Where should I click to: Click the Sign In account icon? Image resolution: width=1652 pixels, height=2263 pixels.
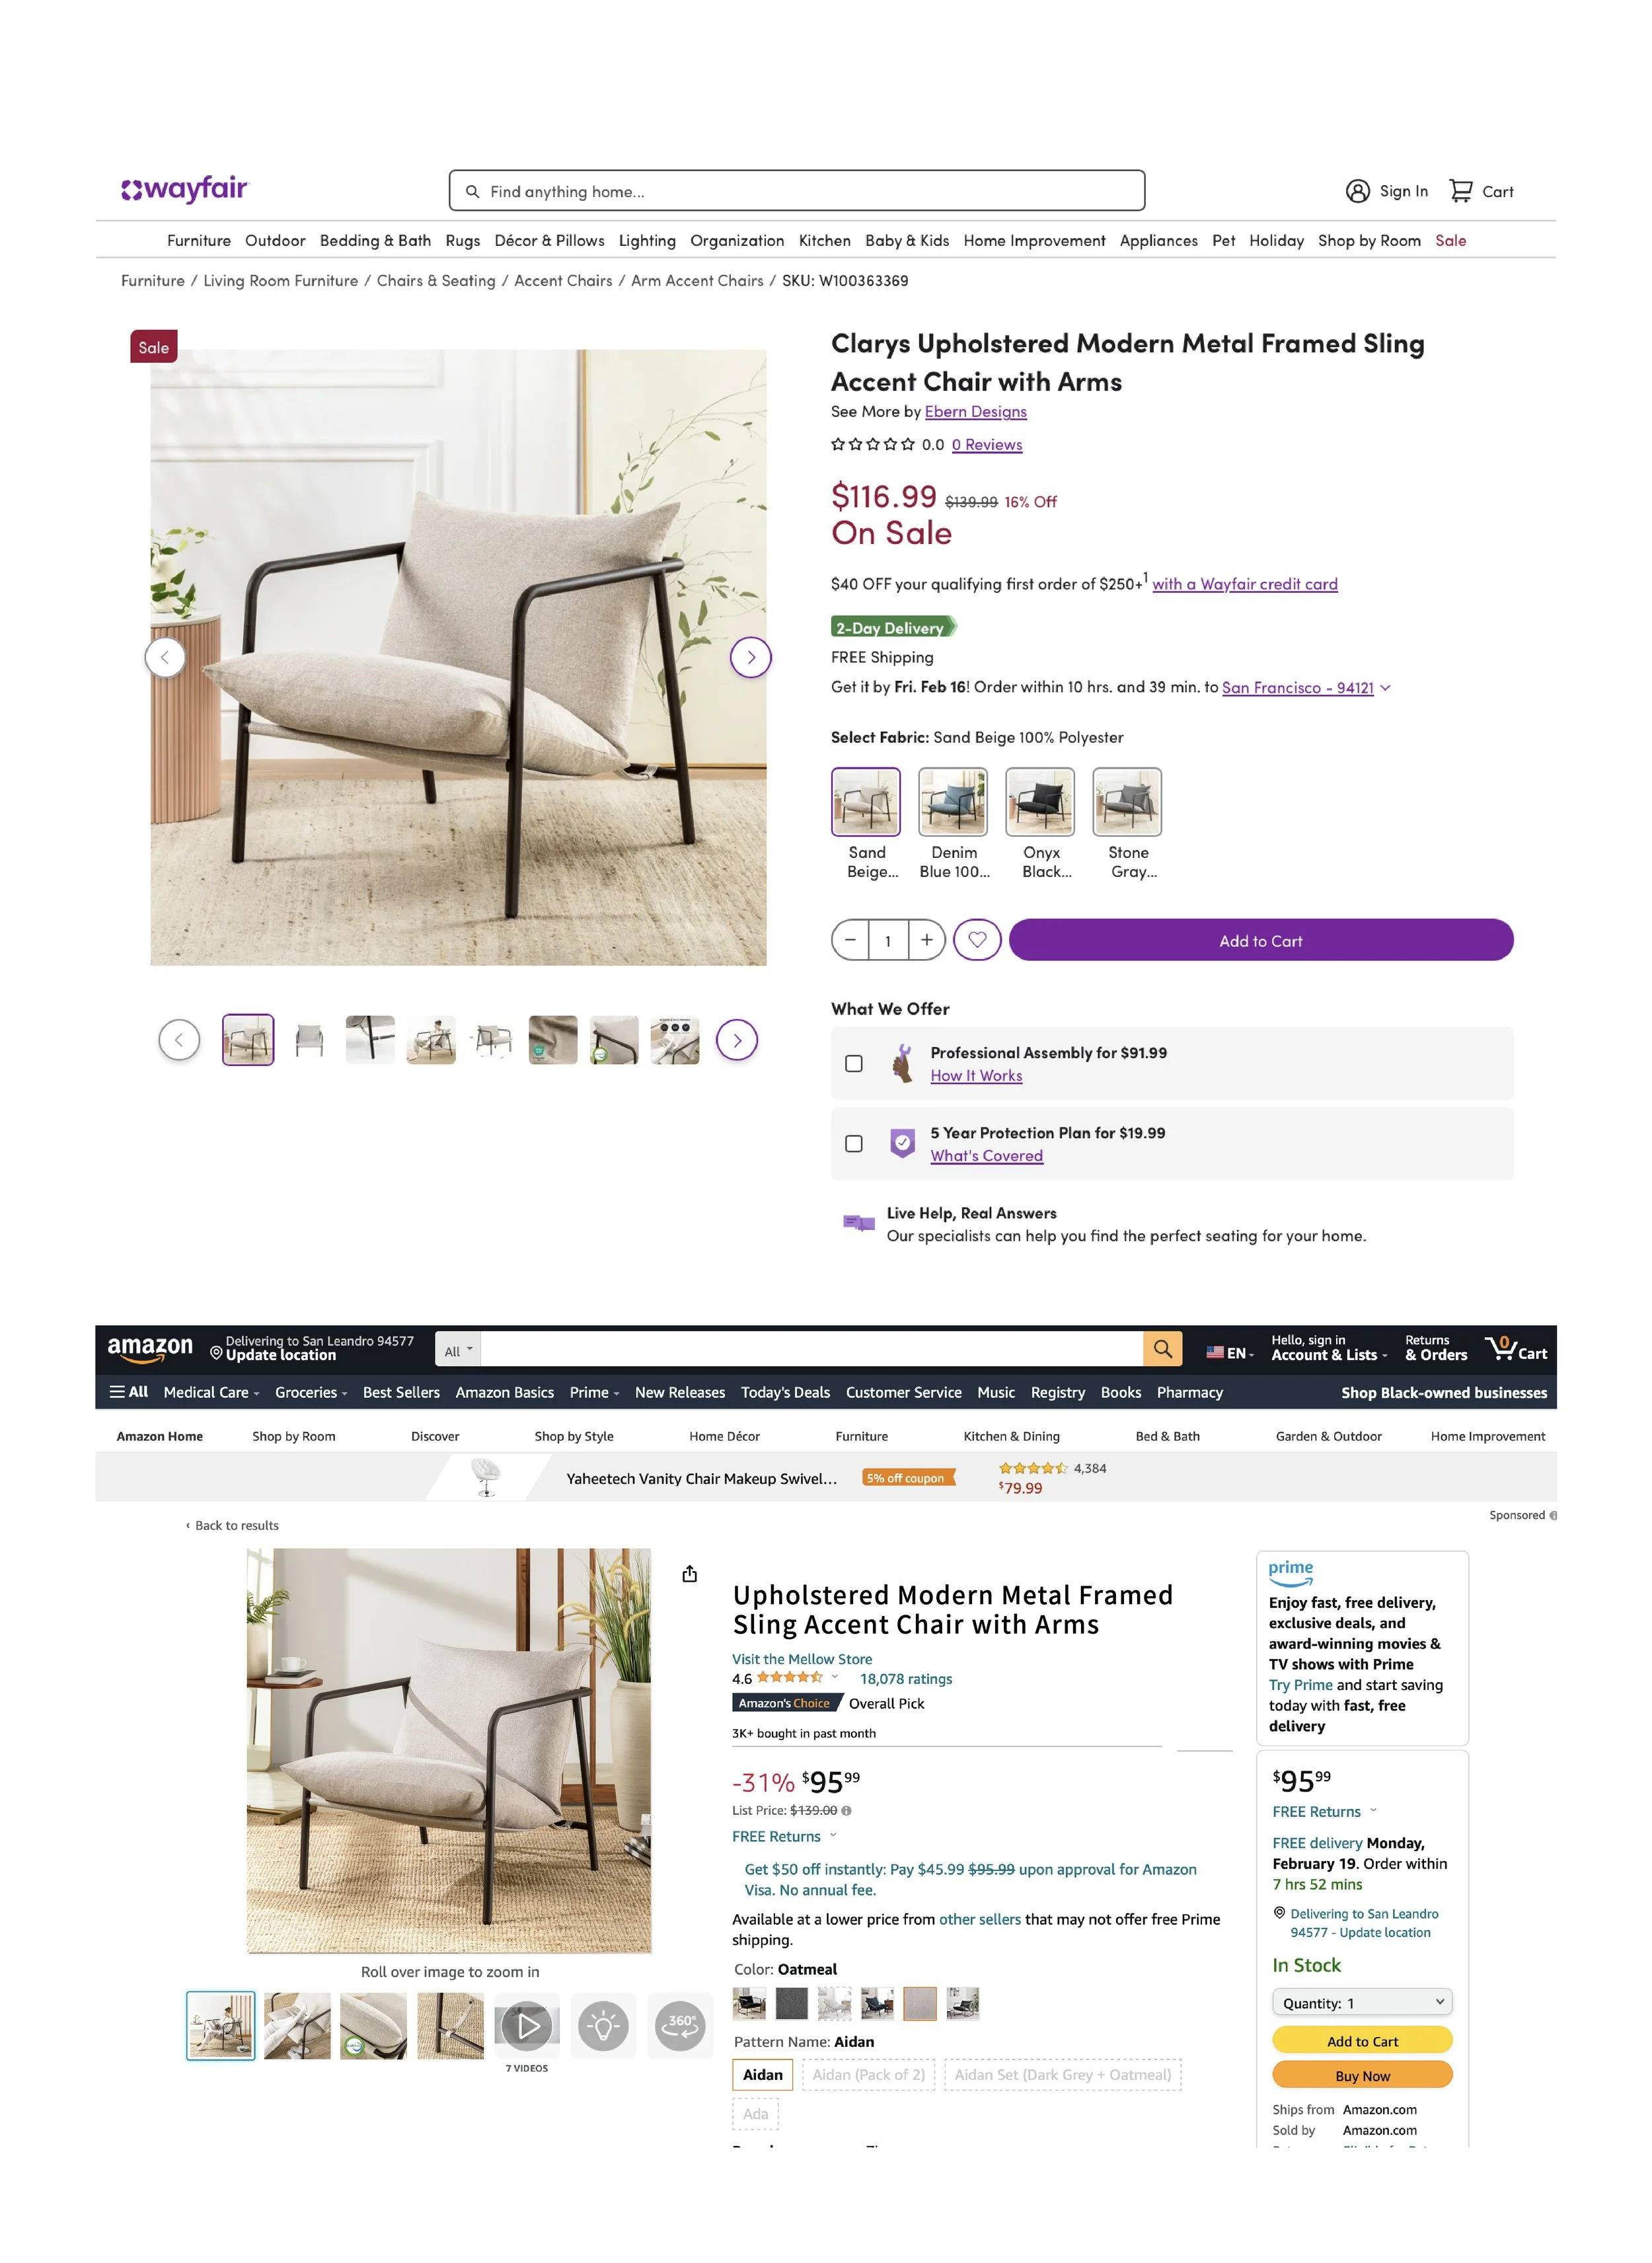pos(1357,191)
